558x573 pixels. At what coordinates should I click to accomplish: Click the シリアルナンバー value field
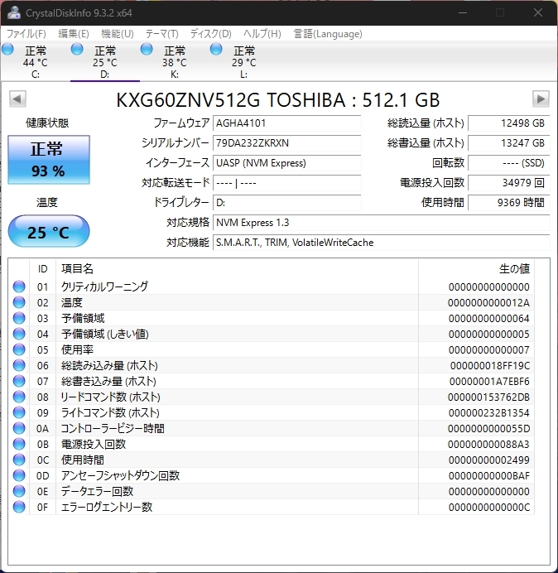(286, 142)
